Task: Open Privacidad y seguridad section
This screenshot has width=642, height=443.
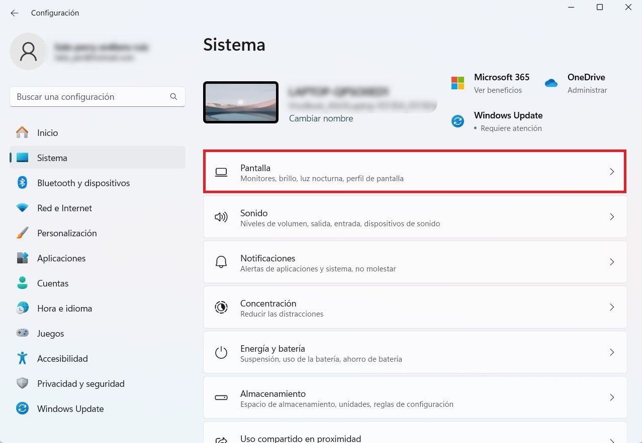Action: coord(98,384)
